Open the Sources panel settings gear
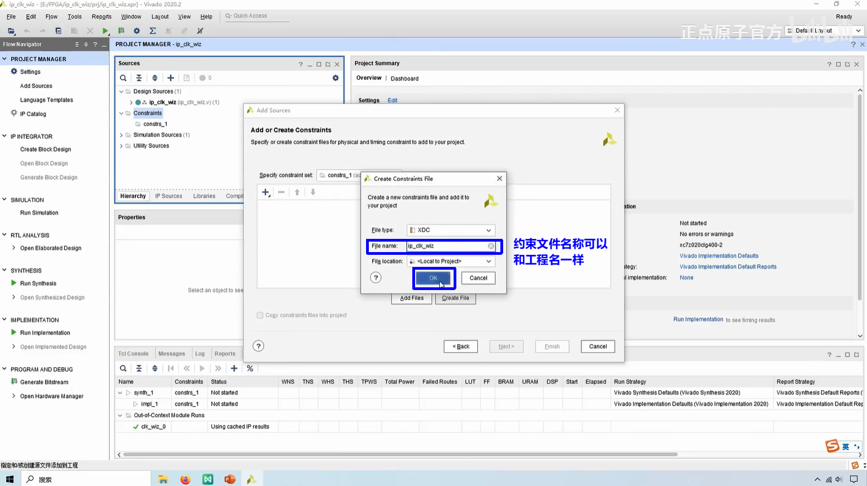 [335, 78]
